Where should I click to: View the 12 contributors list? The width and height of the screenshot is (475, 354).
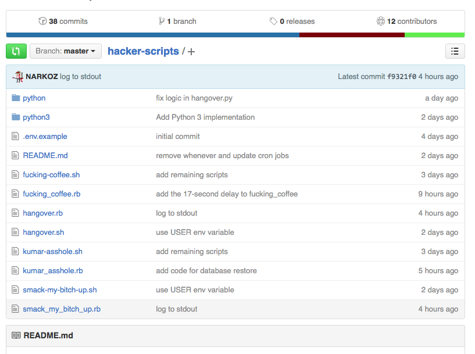point(406,21)
